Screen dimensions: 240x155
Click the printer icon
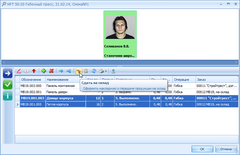(x=101, y=71)
